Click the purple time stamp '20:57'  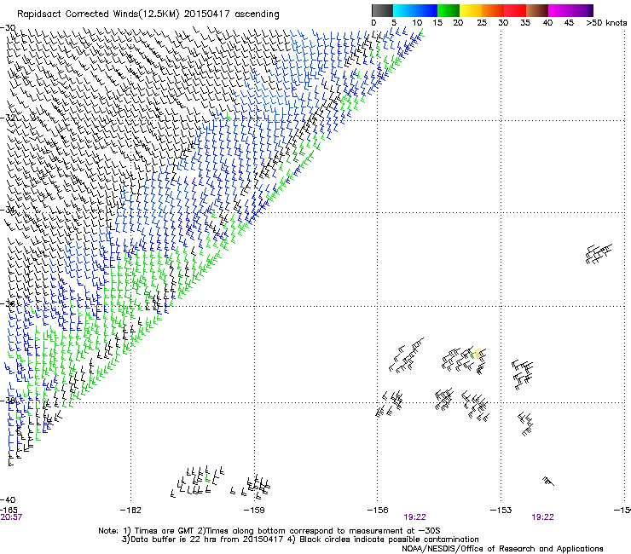tap(11, 517)
